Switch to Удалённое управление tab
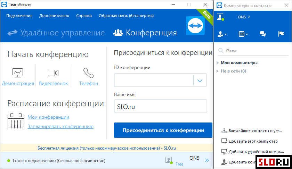 (x=56, y=33)
